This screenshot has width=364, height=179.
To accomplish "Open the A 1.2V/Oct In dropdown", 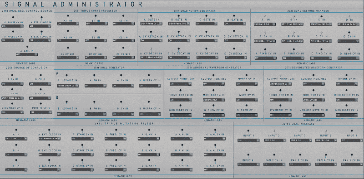I will [x=68, y=86].
